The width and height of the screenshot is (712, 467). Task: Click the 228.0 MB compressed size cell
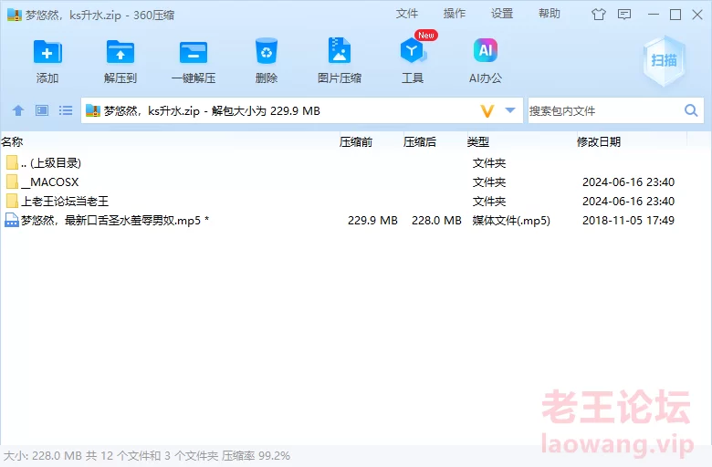[x=436, y=221]
